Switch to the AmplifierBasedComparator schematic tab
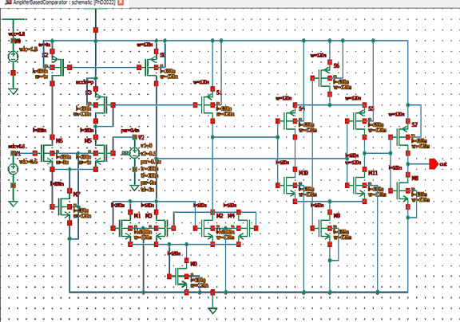460x322 pixels. click(x=60, y=2)
